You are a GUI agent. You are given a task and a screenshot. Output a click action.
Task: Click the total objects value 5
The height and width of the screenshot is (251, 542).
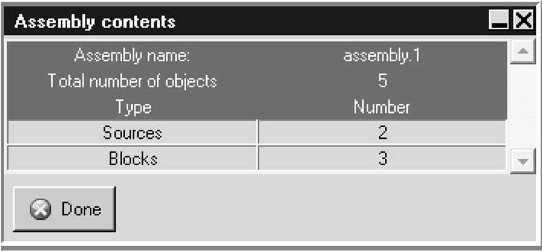(382, 81)
